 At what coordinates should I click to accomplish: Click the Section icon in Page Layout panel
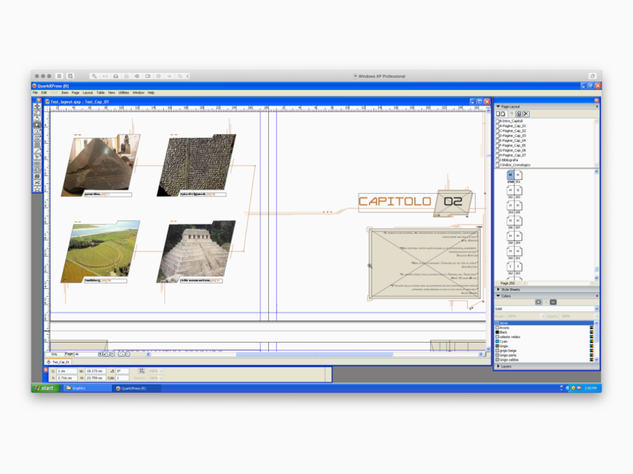pyautogui.click(x=519, y=114)
